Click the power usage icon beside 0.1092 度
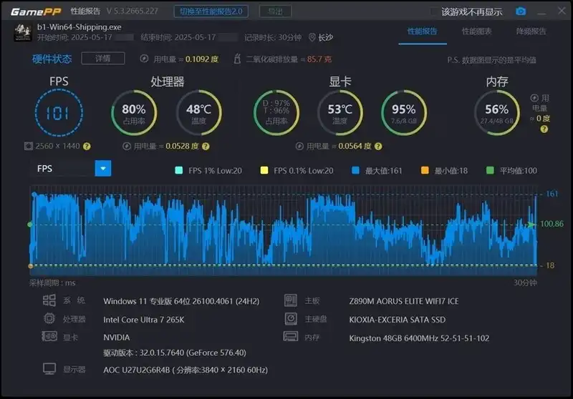 click(145, 59)
